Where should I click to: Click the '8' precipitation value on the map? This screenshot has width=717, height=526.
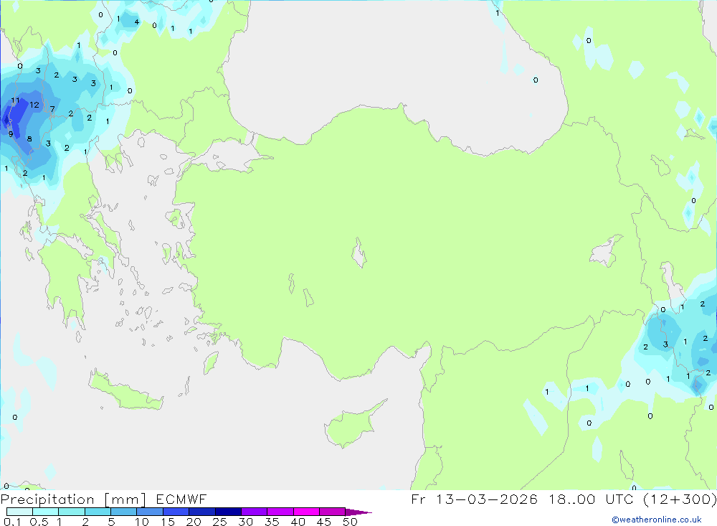29,138
